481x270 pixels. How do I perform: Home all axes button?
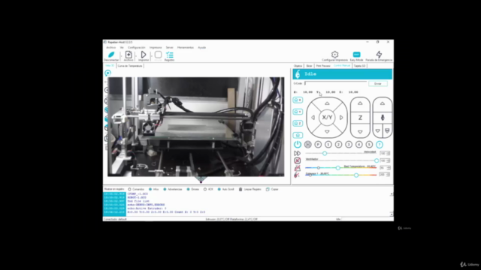point(298,135)
